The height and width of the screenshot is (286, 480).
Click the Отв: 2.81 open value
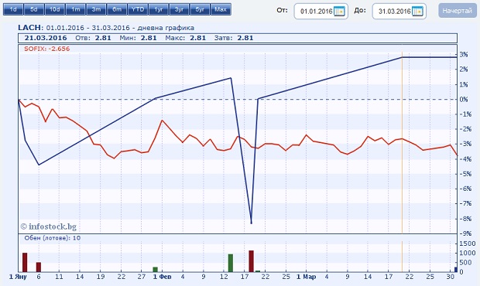tap(94, 38)
